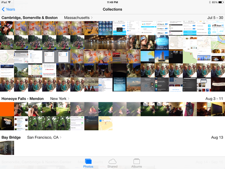This screenshot has height=169, width=225.
Task: Tap the Bluetooth icon in status bar
Action: click(209, 2)
